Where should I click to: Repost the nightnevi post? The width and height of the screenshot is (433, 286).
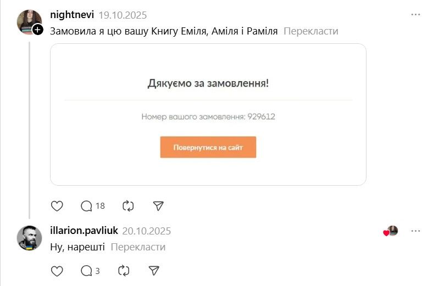coord(128,206)
